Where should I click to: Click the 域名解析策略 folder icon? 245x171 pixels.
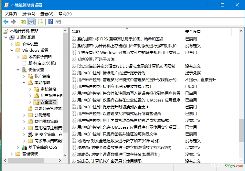[24, 57]
